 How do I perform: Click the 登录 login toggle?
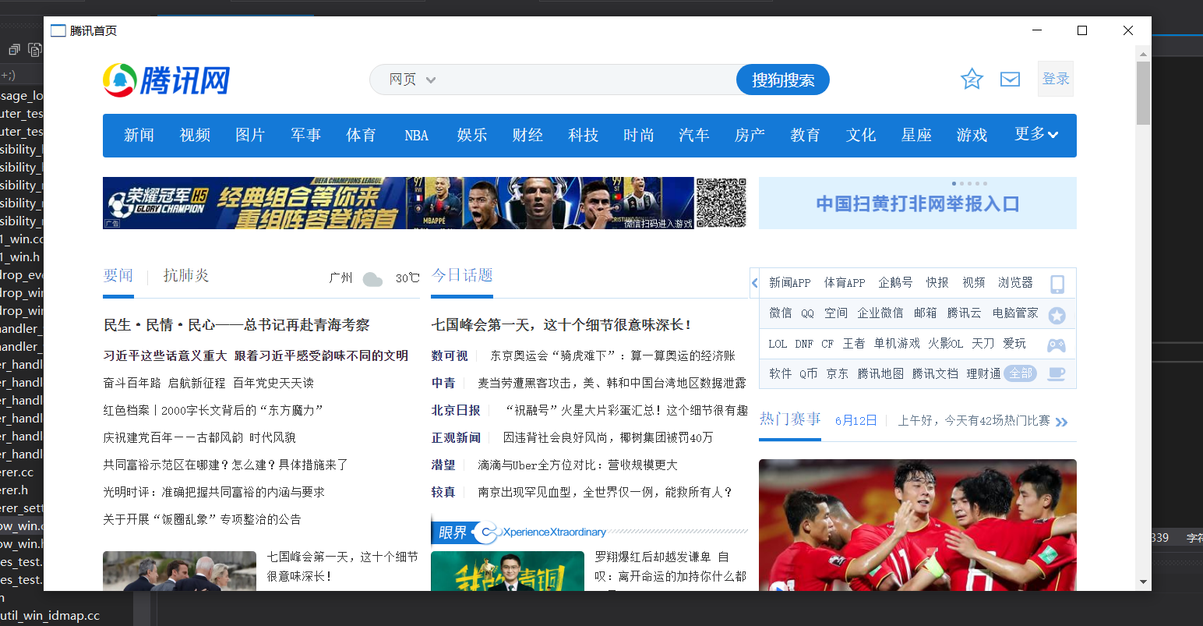coord(1056,78)
